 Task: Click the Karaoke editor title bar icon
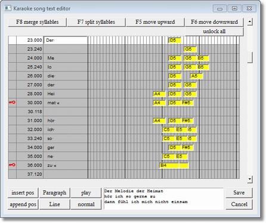tap(8, 8)
